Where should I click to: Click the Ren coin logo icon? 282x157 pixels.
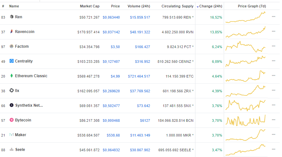click(12, 17)
